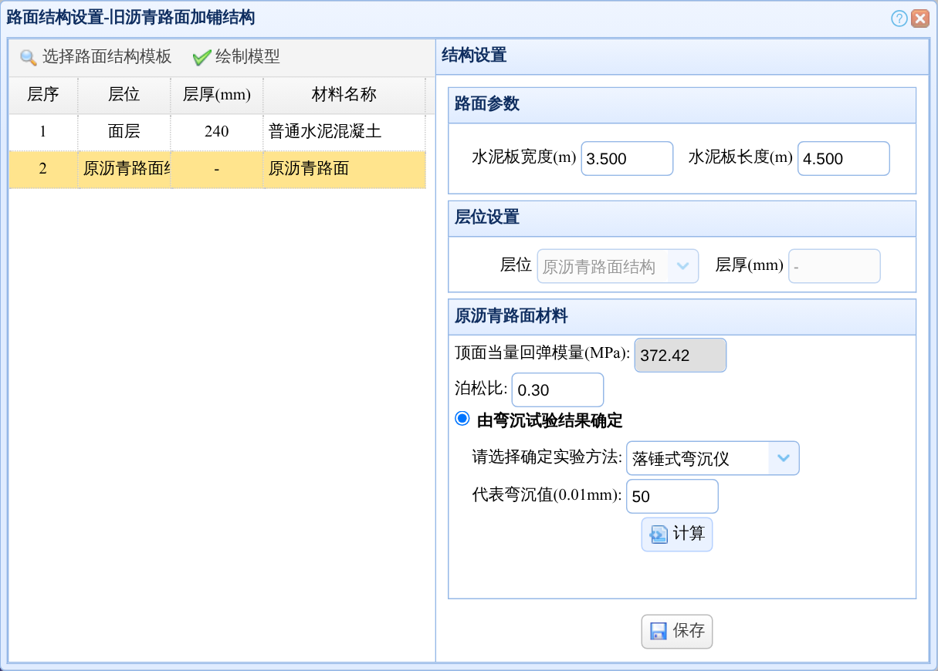The height and width of the screenshot is (671, 938).
Task: Click 绘制模型 toolbar button
Action: pyautogui.click(x=236, y=57)
